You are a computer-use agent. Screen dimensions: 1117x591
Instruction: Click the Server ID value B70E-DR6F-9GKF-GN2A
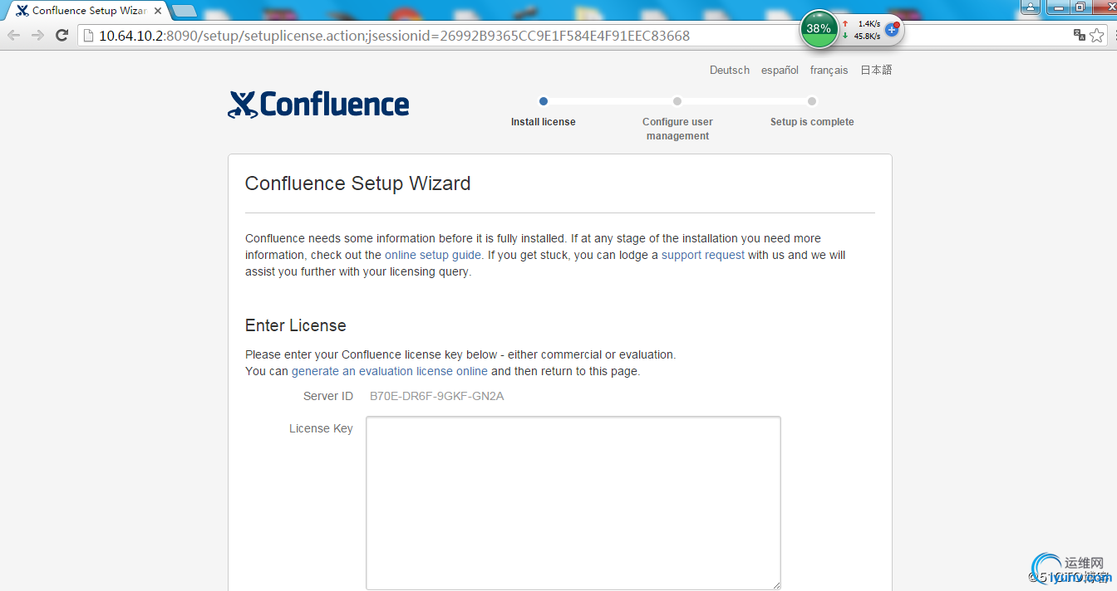[437, 396]
